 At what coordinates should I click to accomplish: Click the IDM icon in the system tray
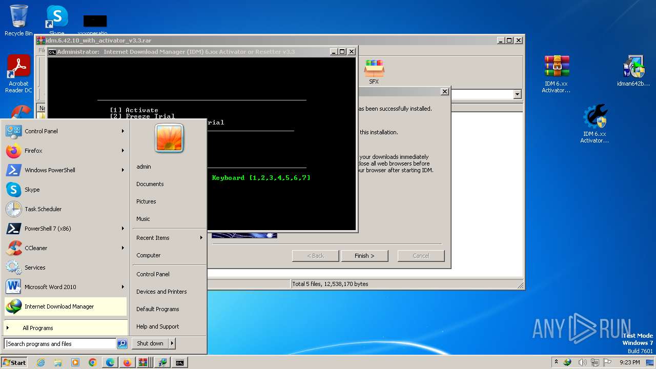(567, 362)
